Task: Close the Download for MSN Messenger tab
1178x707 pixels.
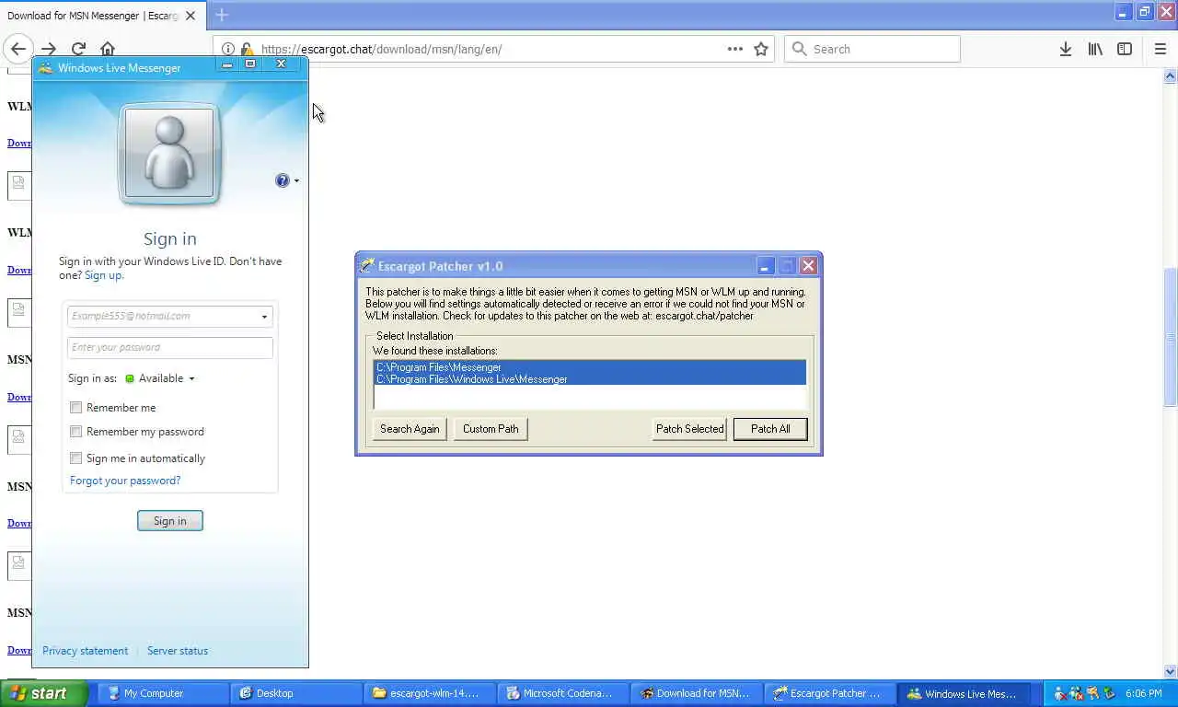Action: [191, 16]
